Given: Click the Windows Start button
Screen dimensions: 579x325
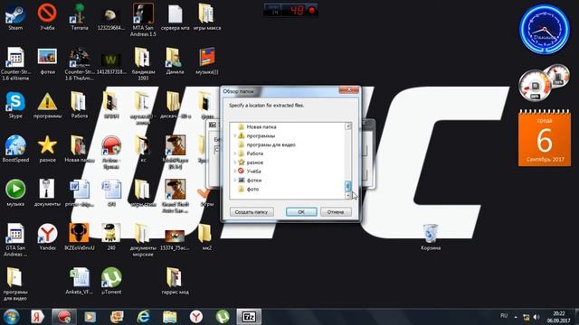Looking at the screenshot, I should click(11, 317).
